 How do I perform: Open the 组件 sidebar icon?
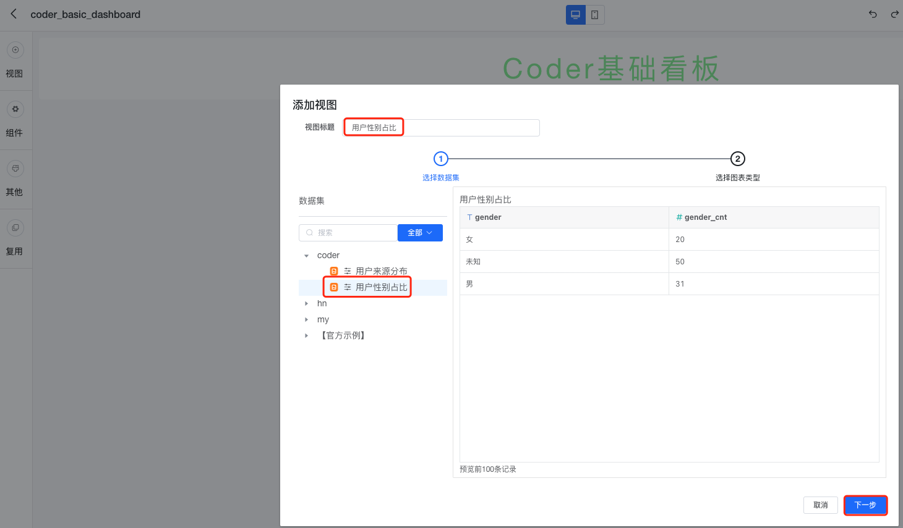pyautogui.click(x=15, y=109)
